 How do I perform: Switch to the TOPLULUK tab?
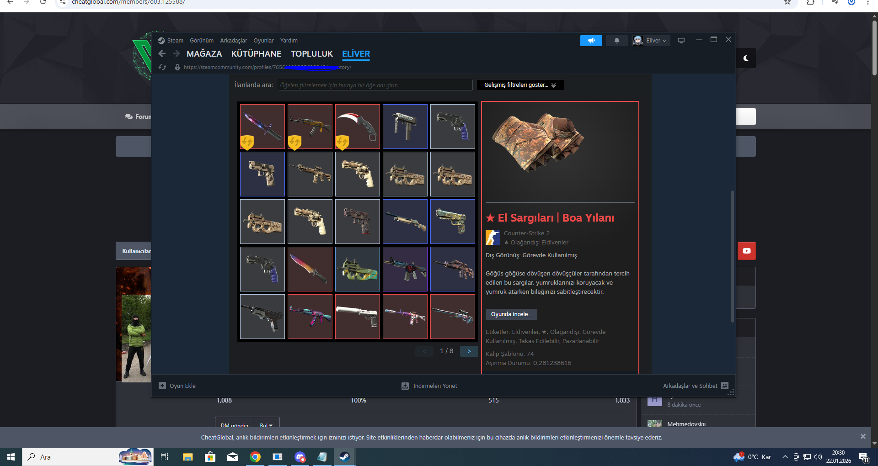pyautogui.click(x=312, y=54)
